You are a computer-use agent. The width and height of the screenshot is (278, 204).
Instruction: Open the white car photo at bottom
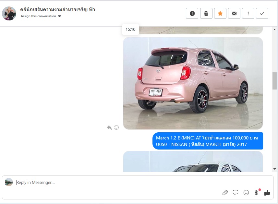point(193,162)
